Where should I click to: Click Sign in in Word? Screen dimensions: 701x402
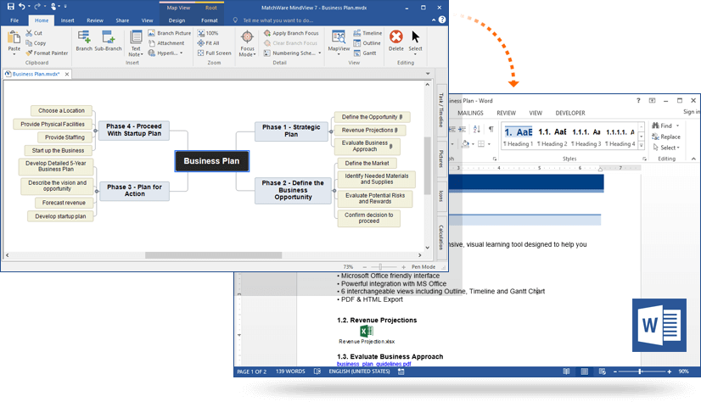coord(691,112)
